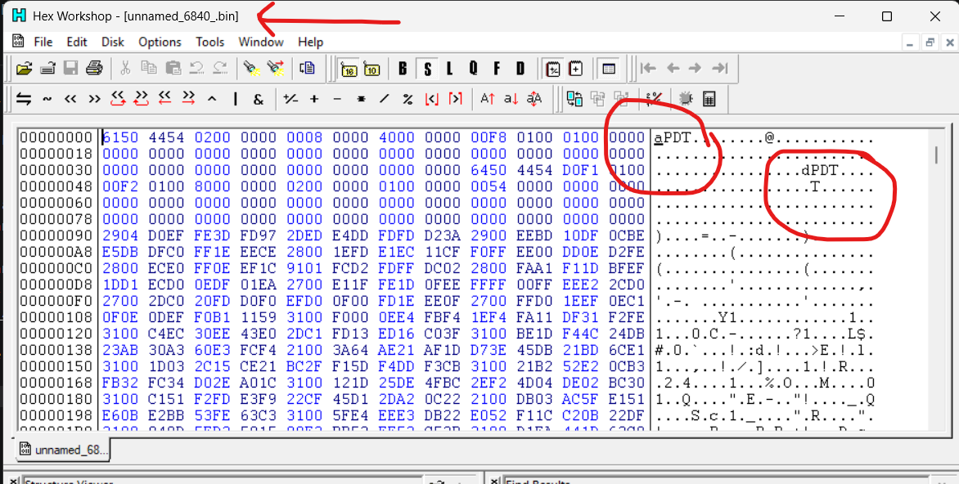Restore the inner document window
Screen dimensions: 959x484
[x=930, y=43]
